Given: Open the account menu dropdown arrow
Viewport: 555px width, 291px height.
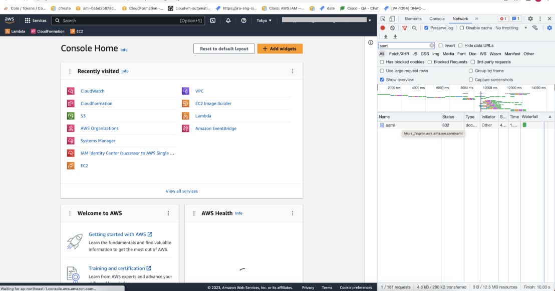Looking at the screenshot, I should click(x=370, y=20).
